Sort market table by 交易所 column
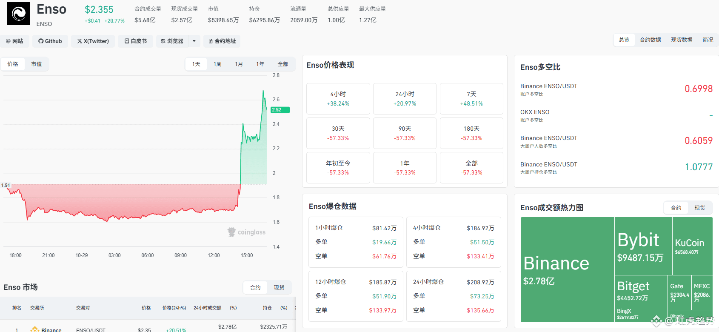Screen dimensions: 719x332 (x=37, y=308)
